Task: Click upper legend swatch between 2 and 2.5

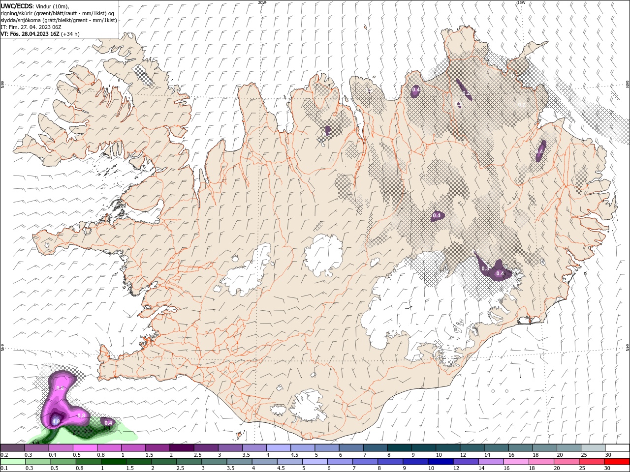Action: click(182, 448)
